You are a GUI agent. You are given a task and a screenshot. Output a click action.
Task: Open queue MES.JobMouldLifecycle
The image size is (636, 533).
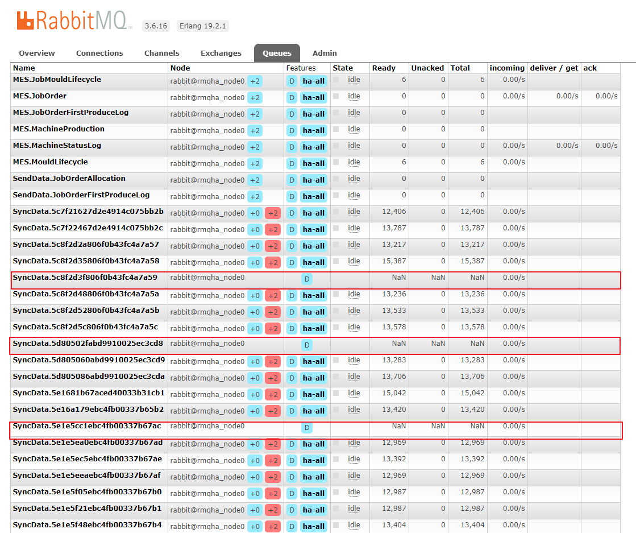pyautogui.click(x=57, y=80)
